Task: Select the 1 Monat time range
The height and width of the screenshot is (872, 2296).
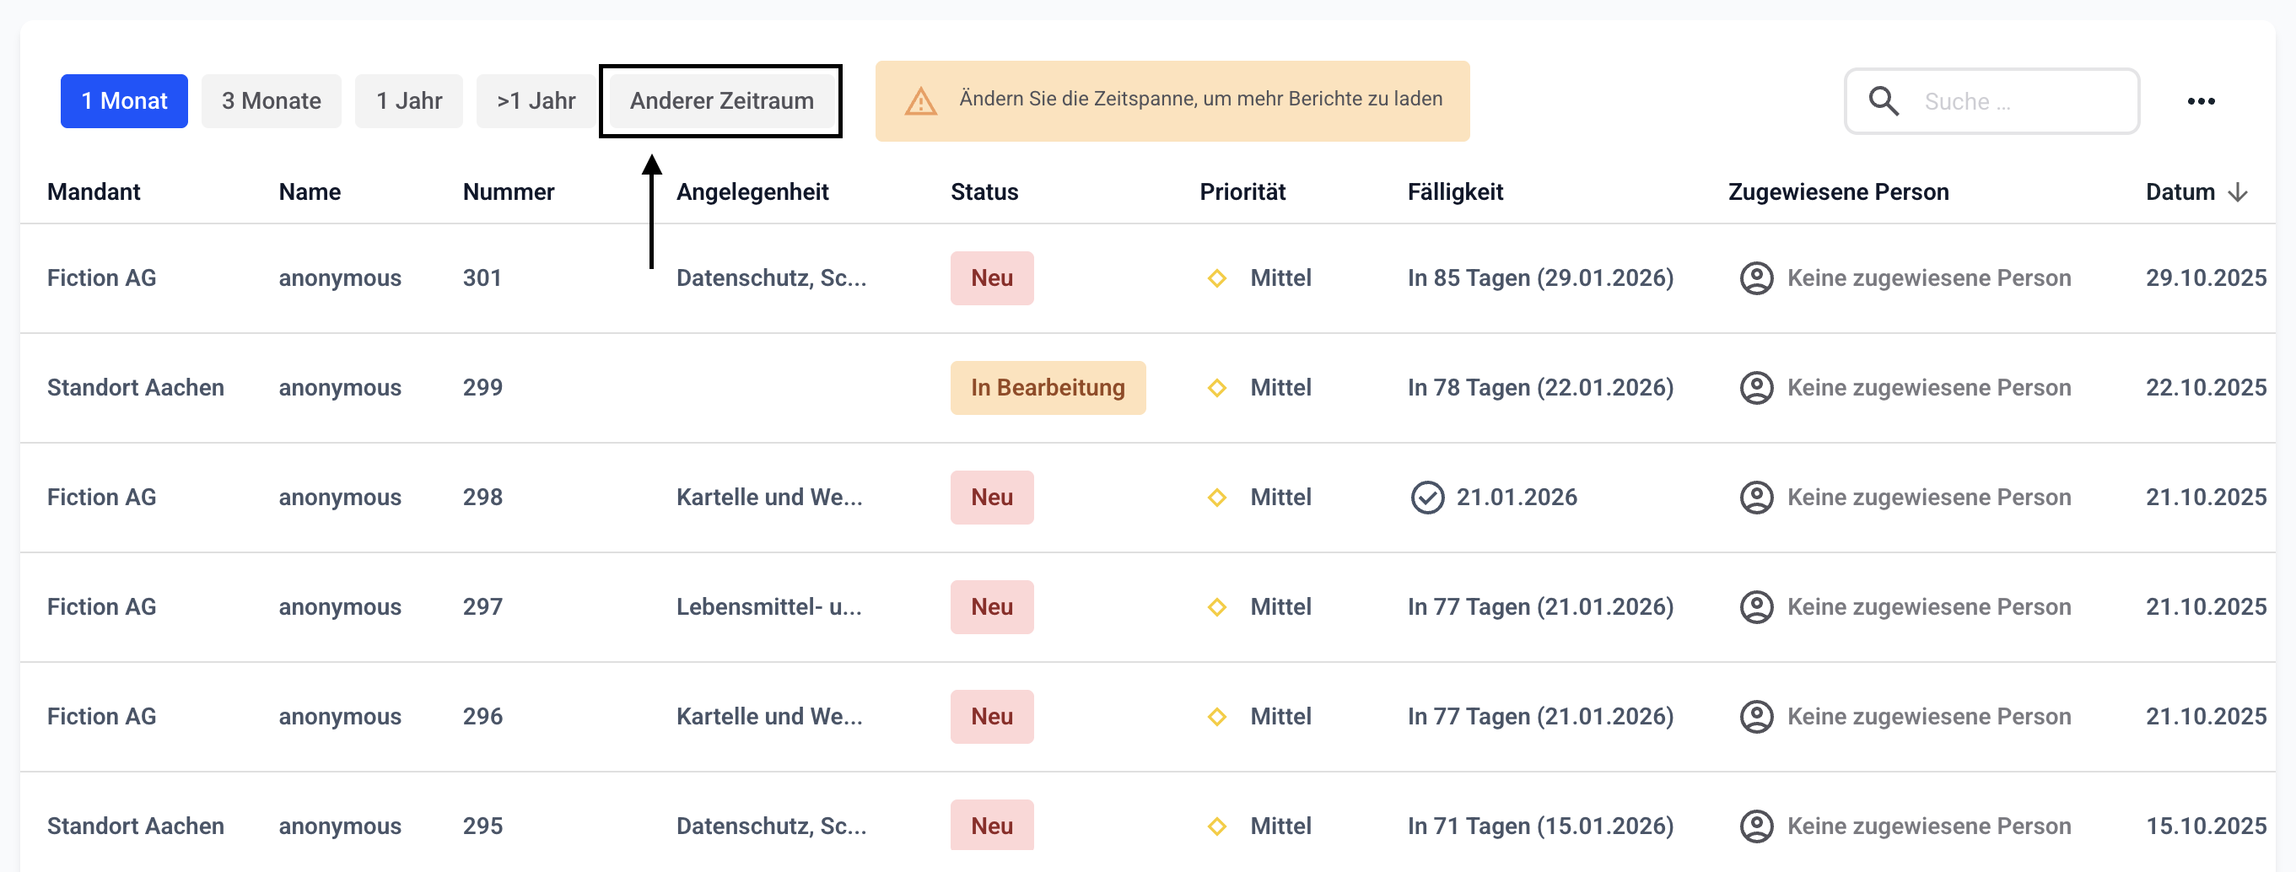Action: [124, 101]
